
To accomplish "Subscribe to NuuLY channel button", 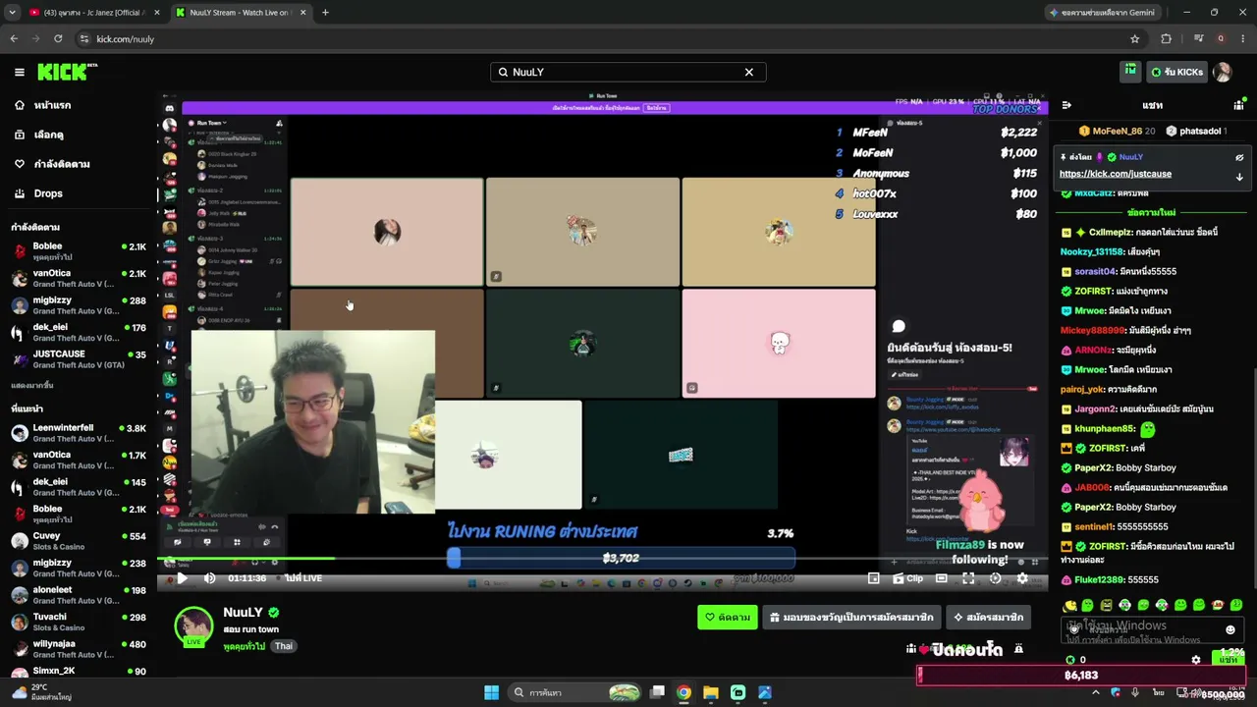I will [988, 618].
